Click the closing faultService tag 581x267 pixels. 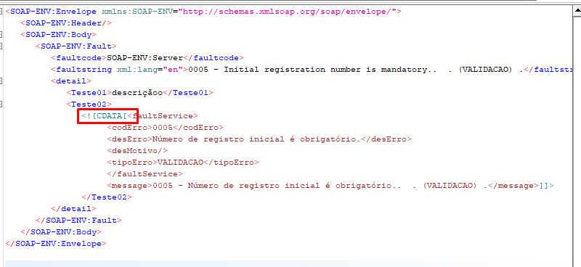pyautogui.click(x=145, y=173)
